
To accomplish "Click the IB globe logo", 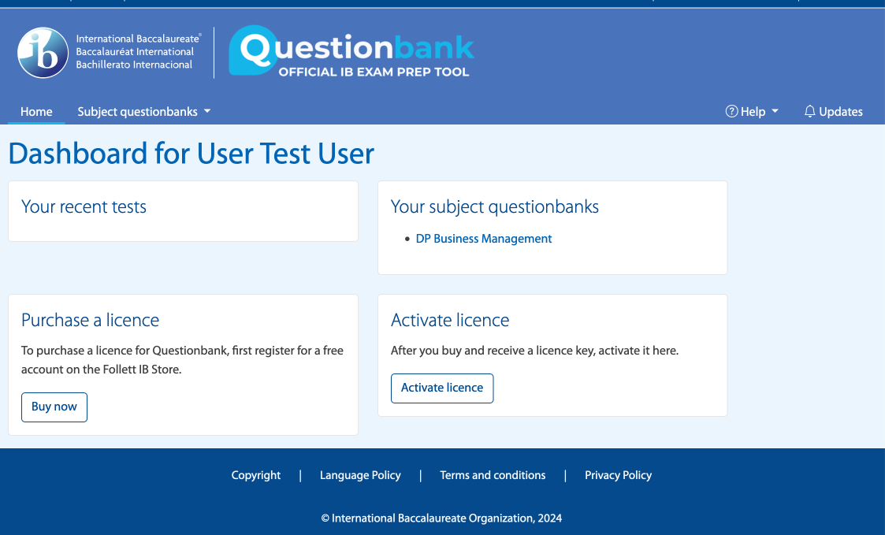I will (43, 53).
